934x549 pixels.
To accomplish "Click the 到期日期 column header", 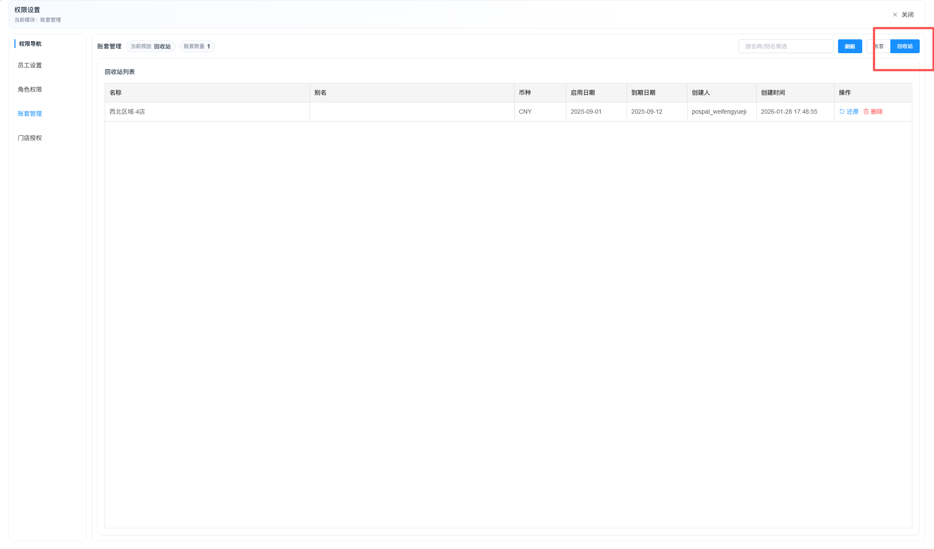I will pyautogui.click(x=657, y=93).
